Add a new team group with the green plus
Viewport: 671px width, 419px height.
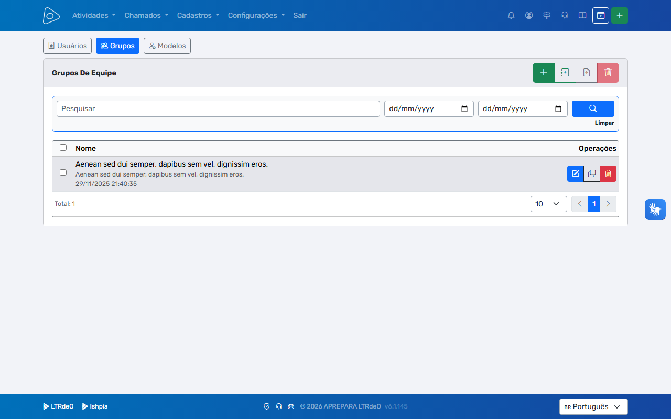[544, 73]
